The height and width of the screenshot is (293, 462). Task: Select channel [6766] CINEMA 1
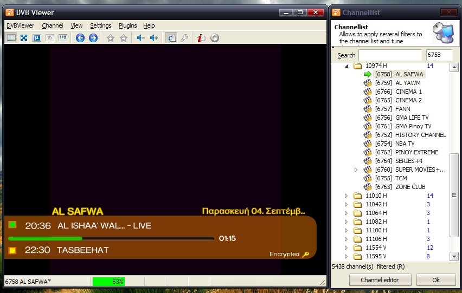(399, 92)
